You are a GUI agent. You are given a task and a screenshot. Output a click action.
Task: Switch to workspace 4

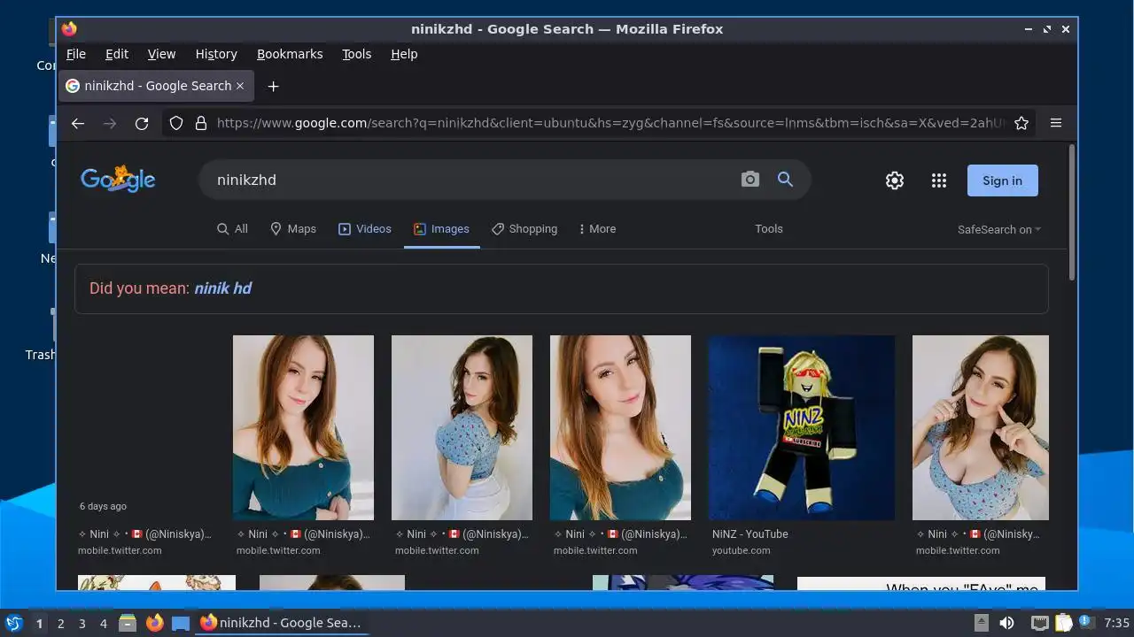103,624
